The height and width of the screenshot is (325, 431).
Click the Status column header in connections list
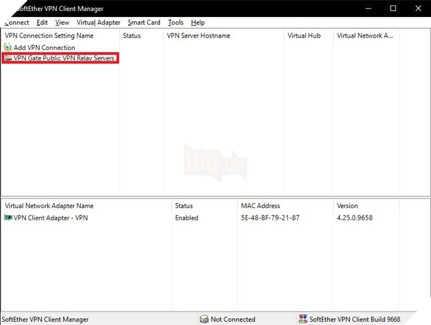pos(142,36)
